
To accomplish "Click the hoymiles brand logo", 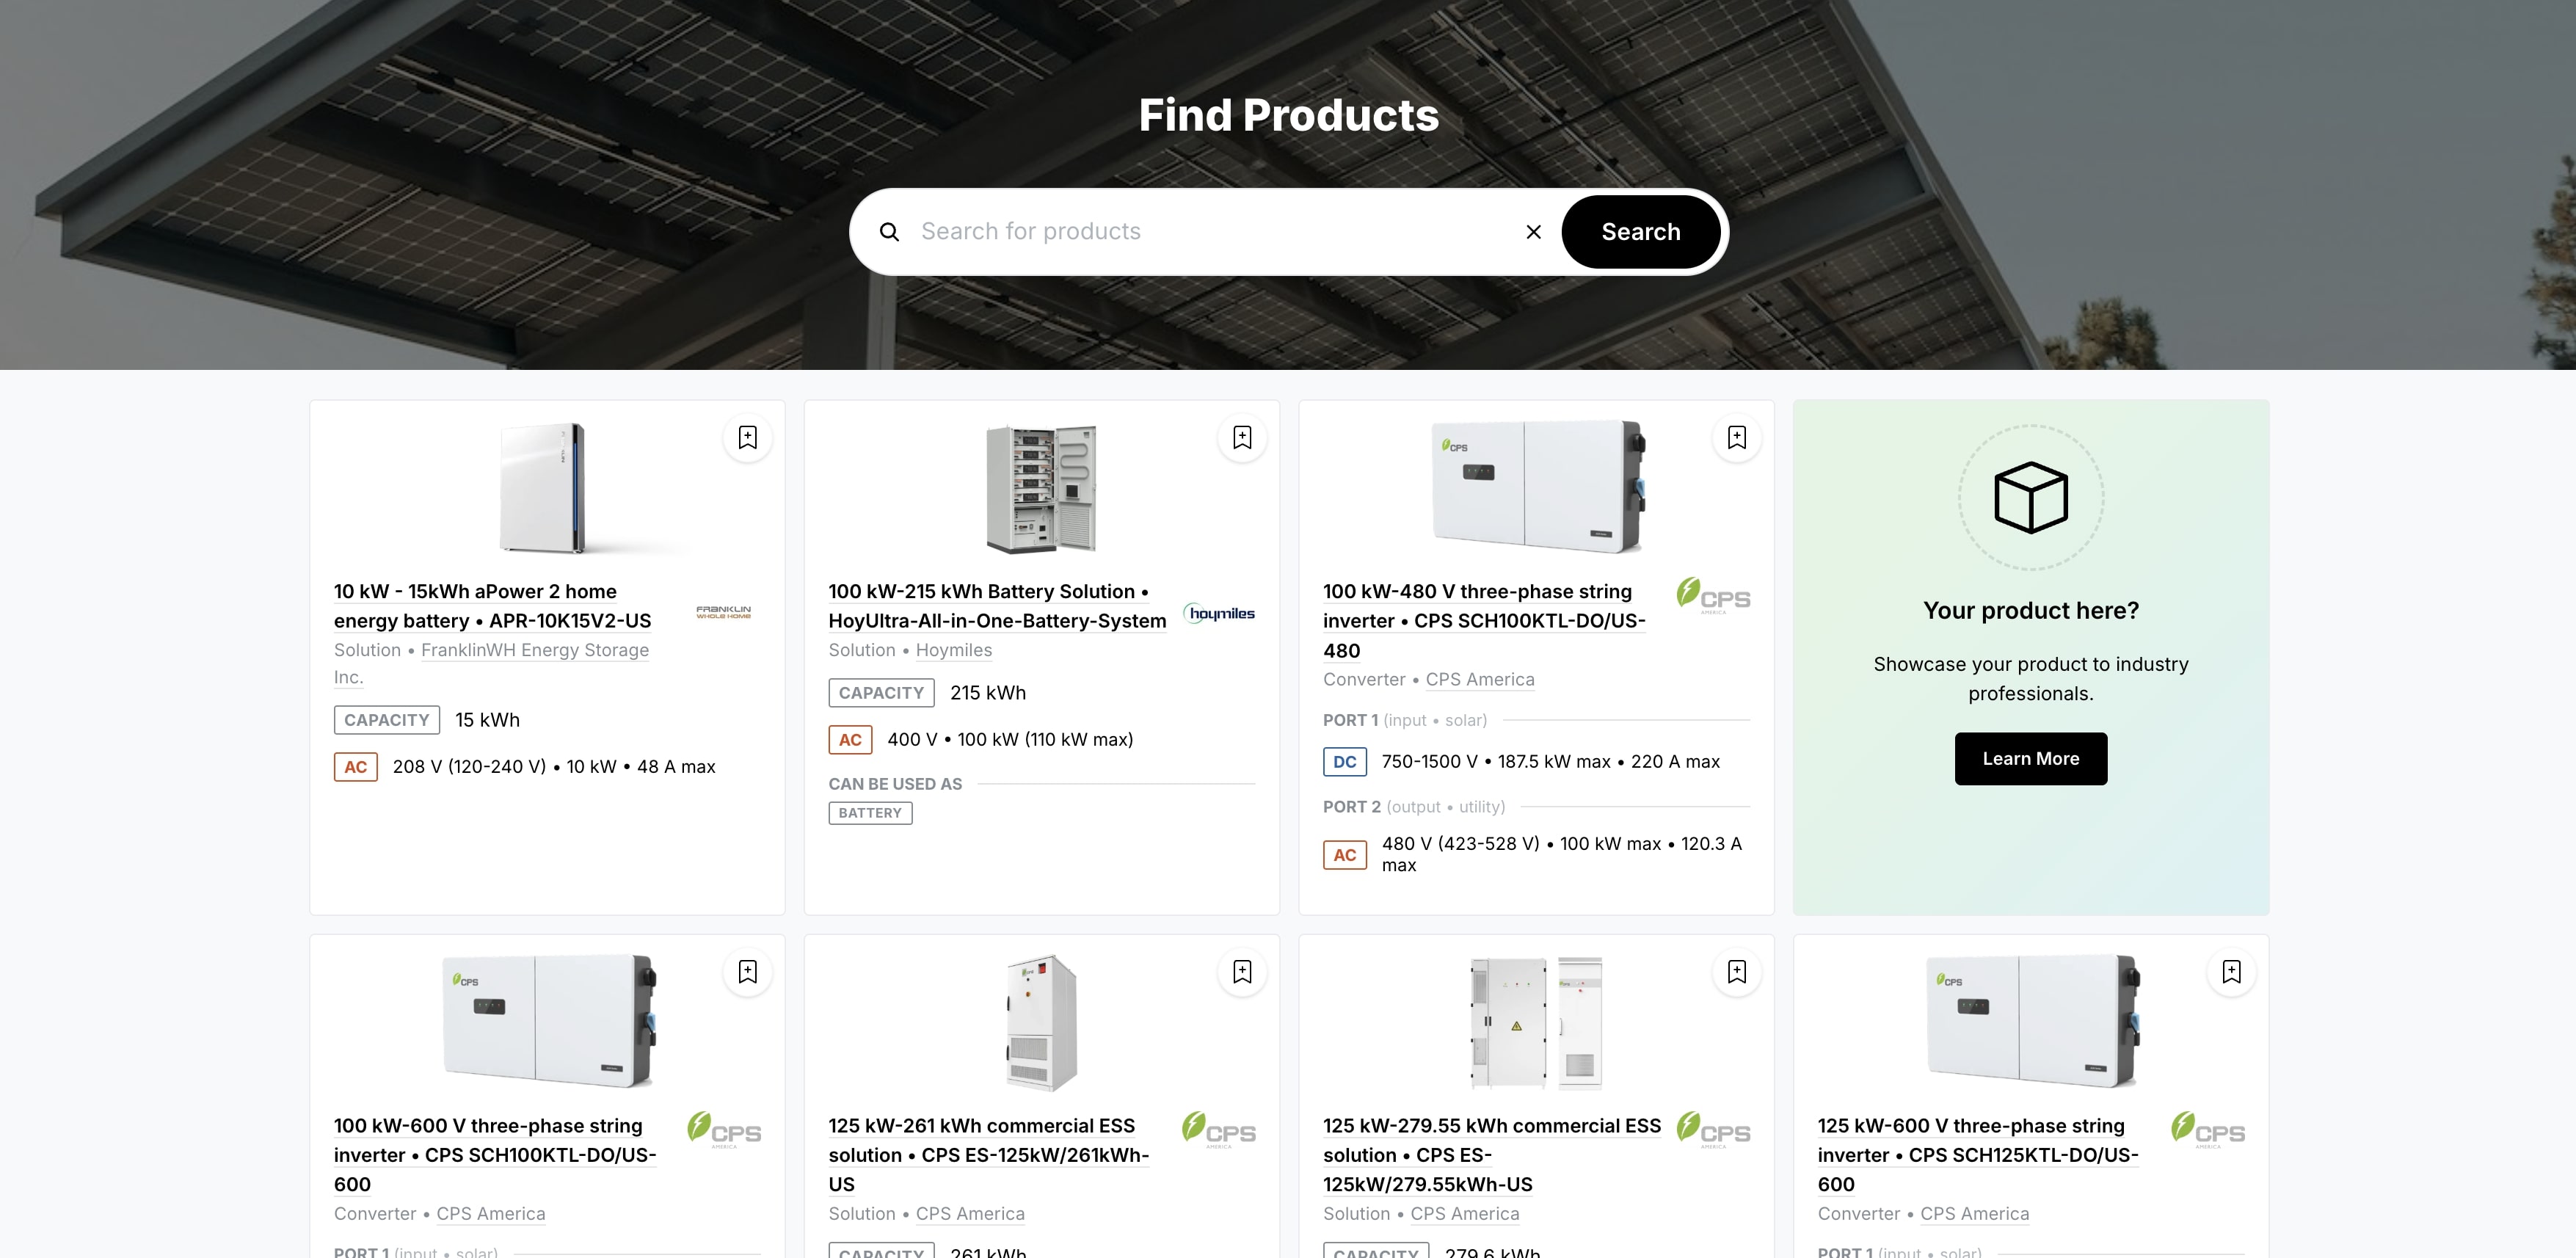I will [1219, 613].
